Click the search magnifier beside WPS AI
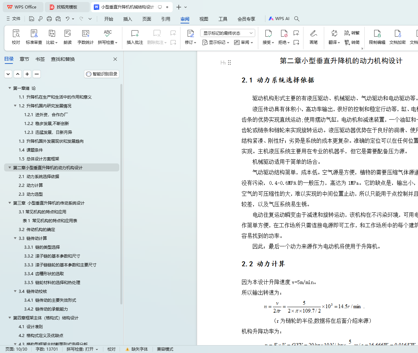 (x=297, y=19)
